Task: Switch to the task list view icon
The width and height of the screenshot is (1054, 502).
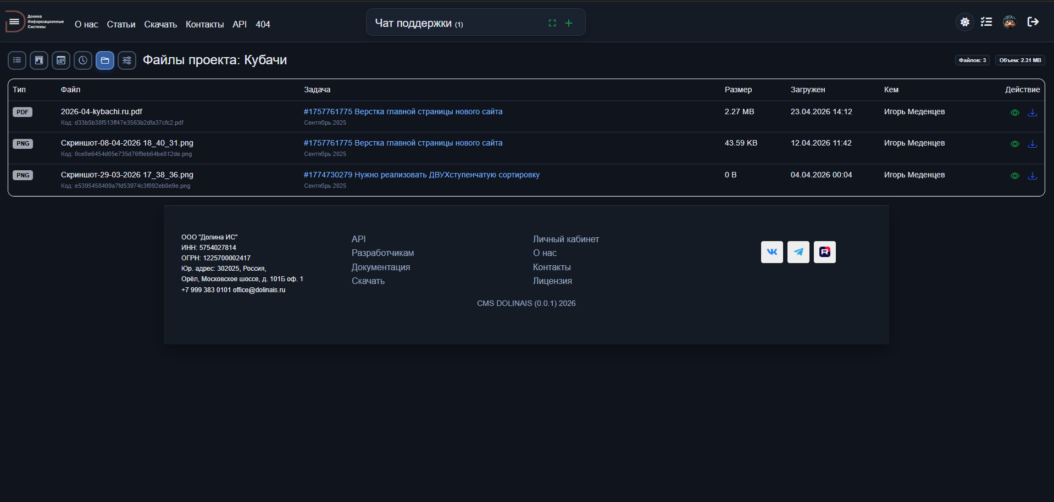Action: pyautogui.click(x=17, y=60)
